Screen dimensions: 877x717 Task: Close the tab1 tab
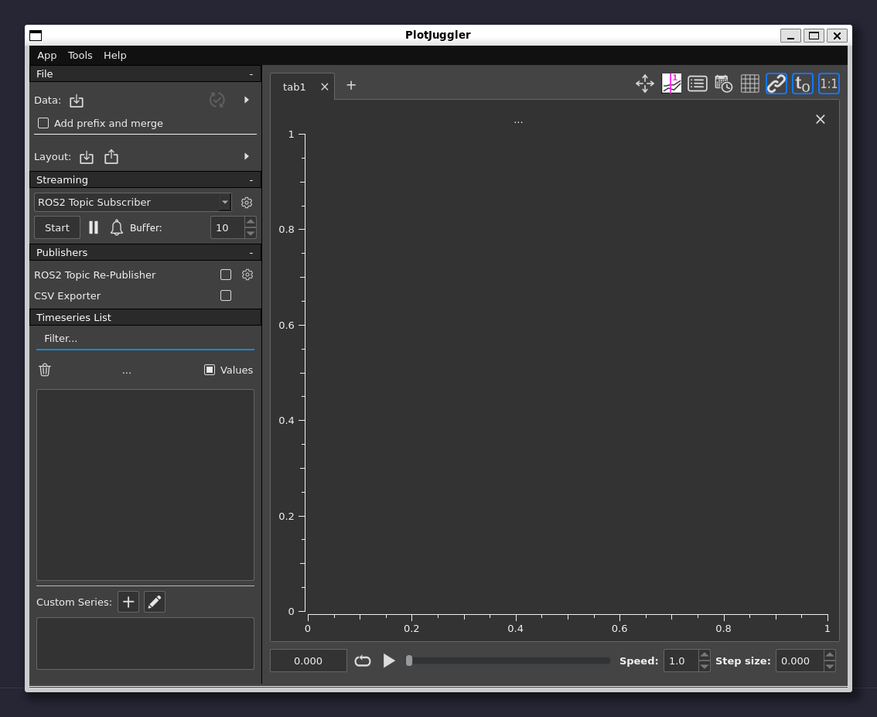(324, 87)
